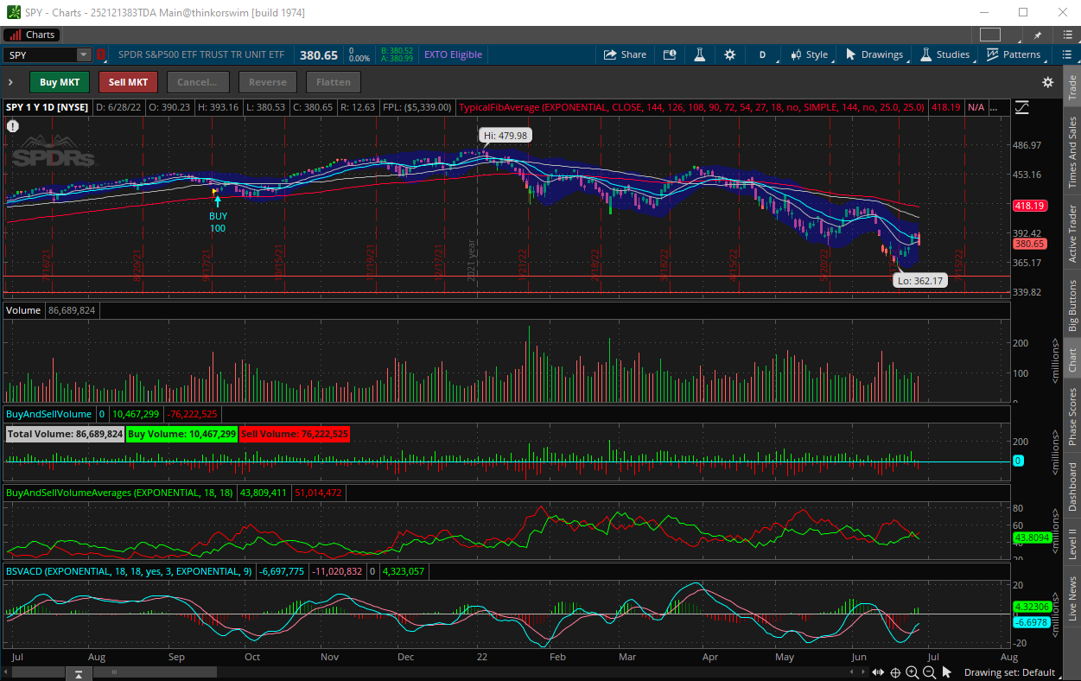This screenshot has width=1081, height=681.
Task: Open the calendar alert icon beside Share
Action: [670, 54]
